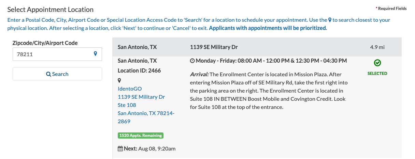415x159 pixels.
Task: Click the Ste 108 address link
Action: [x=127, y=105]
